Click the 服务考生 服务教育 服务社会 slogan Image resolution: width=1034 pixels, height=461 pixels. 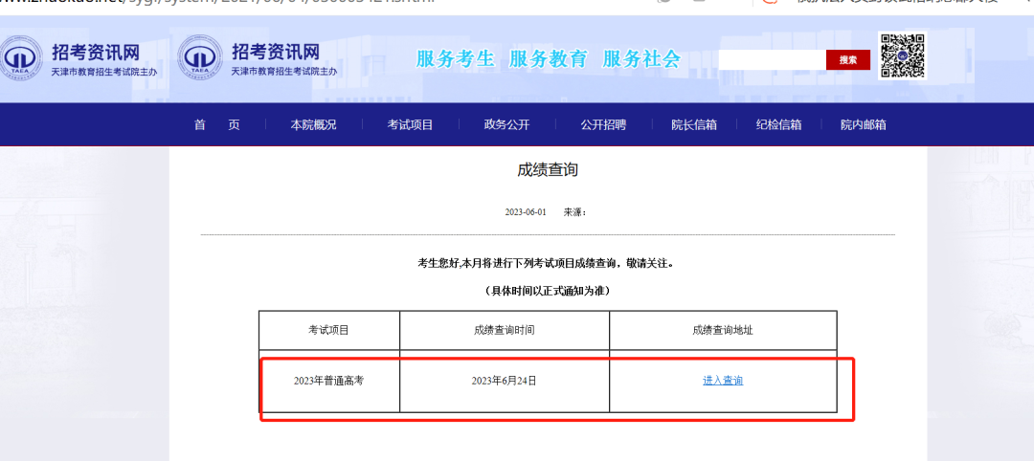[x=548, y=58]
